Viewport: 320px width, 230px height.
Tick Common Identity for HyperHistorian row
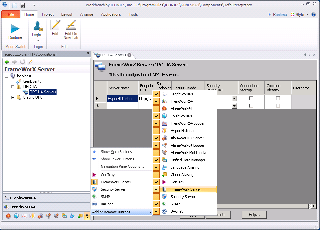pyautogui.click(x=278, y=99)
